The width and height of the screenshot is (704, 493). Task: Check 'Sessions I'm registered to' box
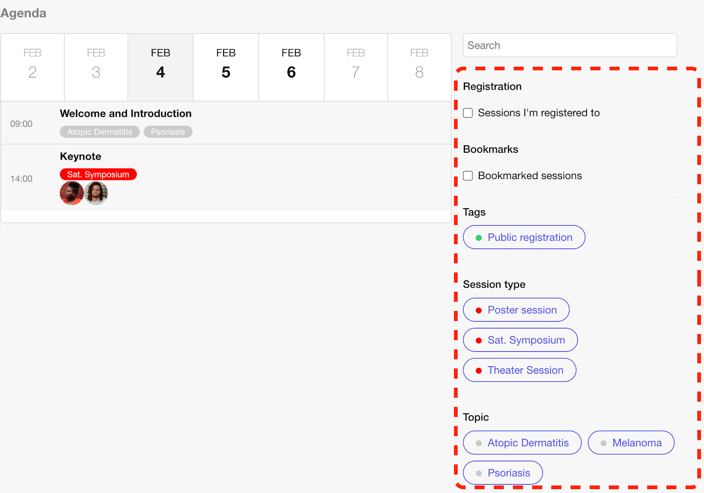468,113
